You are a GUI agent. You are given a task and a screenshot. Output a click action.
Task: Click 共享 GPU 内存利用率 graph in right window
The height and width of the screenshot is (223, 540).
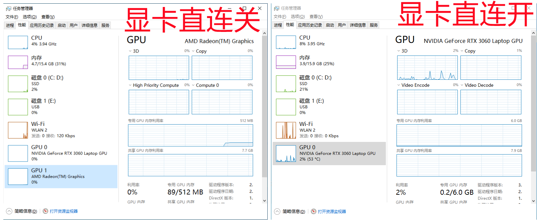[x=459, y=165]
